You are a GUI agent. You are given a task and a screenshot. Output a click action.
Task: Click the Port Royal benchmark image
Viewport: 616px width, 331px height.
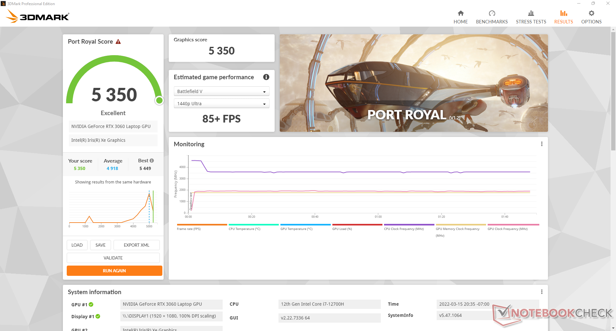[x=414, y=83]
